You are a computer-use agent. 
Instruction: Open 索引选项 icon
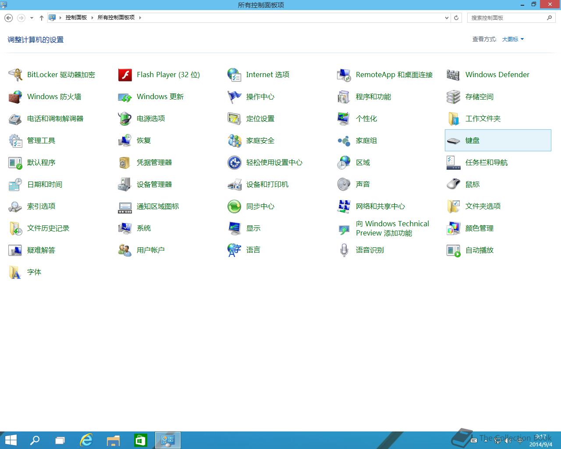pos(15,206)
